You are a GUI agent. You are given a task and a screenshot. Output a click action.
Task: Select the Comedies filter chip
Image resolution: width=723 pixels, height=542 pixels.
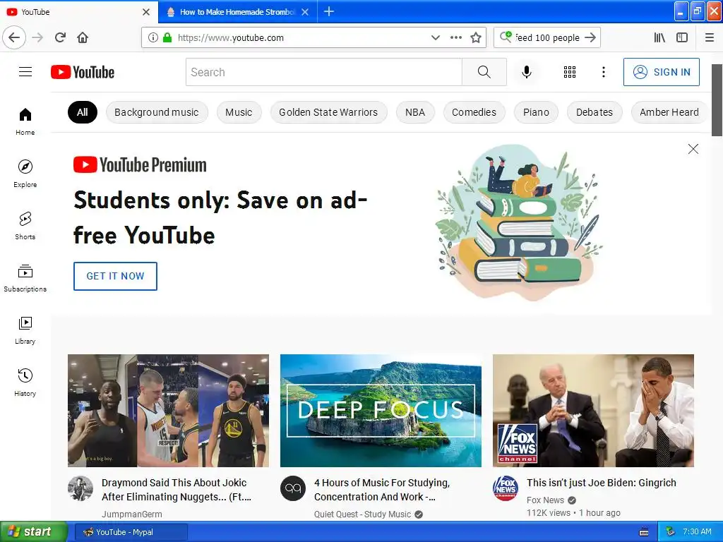point(474,112)
